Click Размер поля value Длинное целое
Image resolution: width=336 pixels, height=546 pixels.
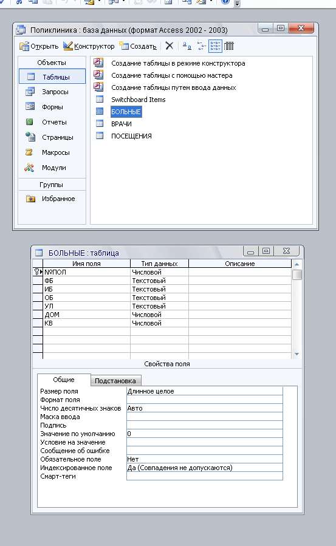pos(204,391)
